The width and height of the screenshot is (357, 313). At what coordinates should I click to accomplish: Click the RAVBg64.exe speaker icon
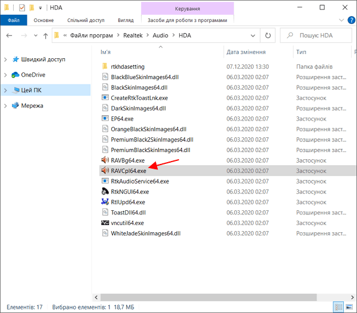tap(105, 160)
